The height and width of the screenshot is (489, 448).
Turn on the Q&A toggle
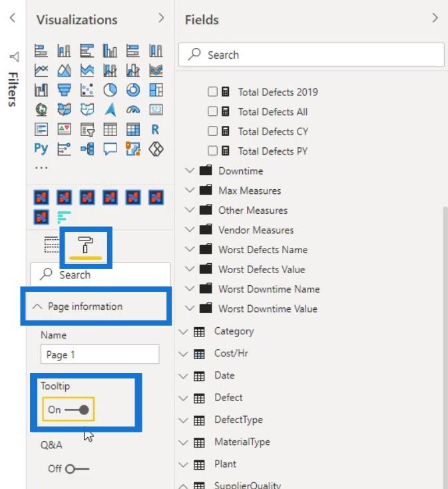77,469
